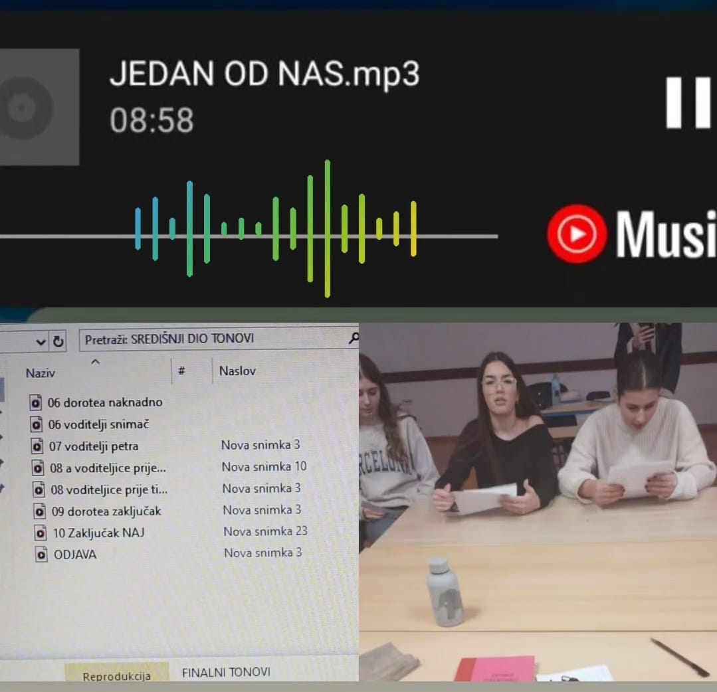Pause the JEDAN OD NAS.mp3 playback
Screen dimensions: 717x692
pyautogui.click(x=688, y=102)
